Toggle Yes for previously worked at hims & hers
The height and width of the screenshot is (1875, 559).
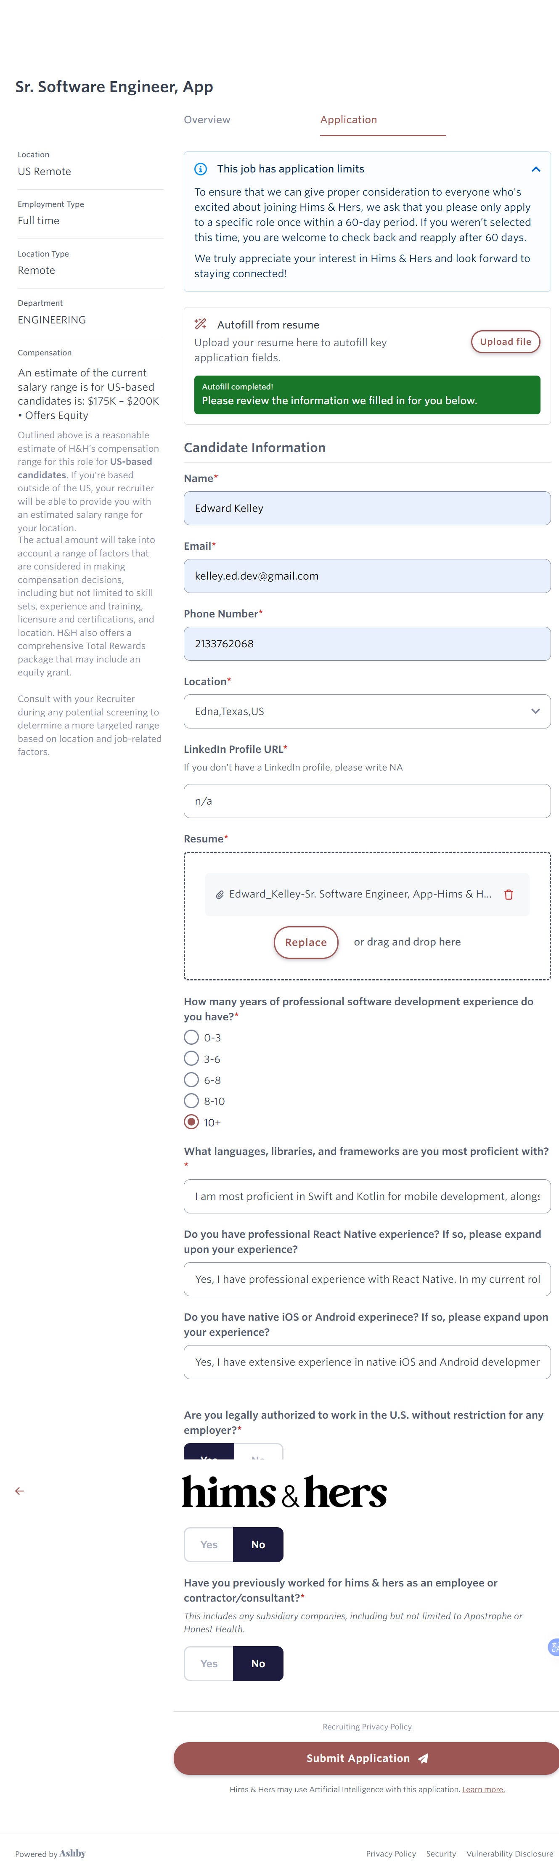(x=209, y=1663)
